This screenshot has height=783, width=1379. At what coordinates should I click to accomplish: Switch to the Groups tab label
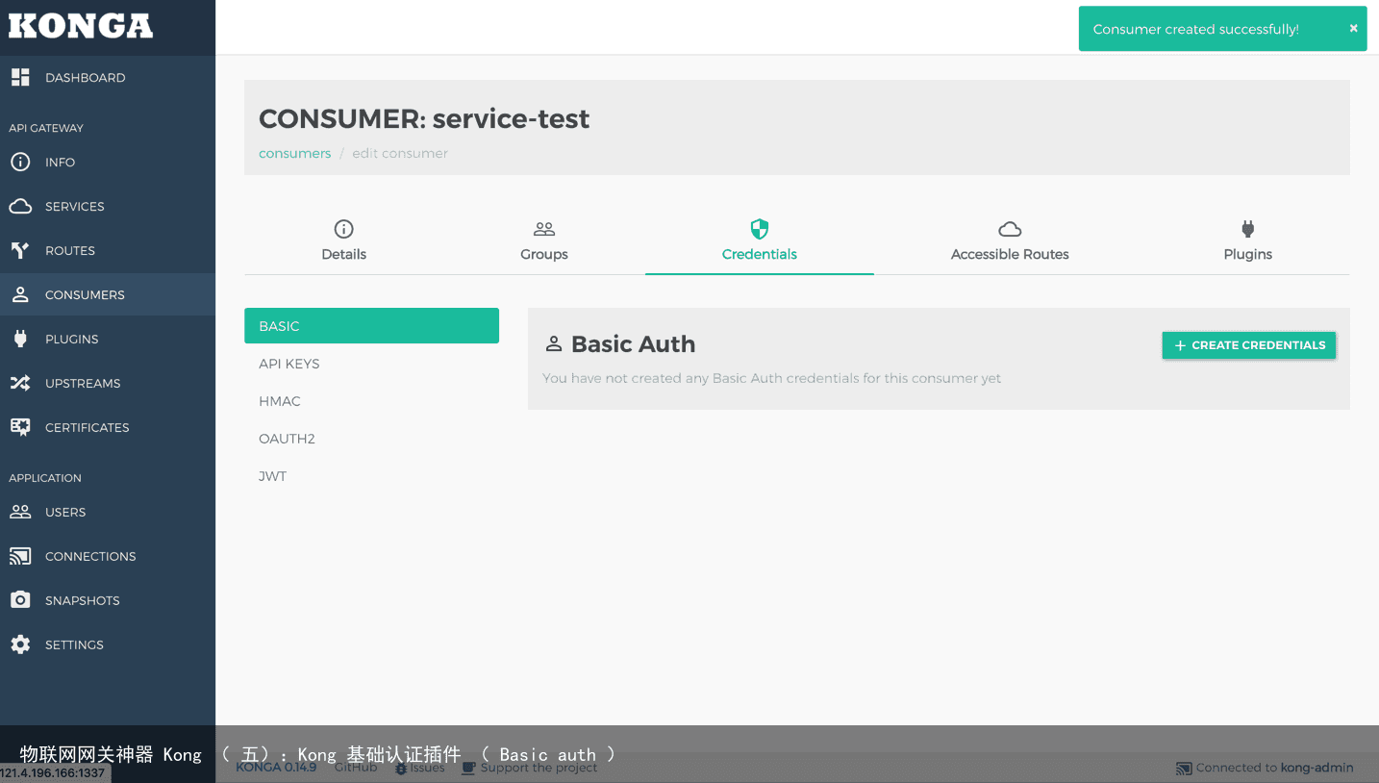[544, 254]
